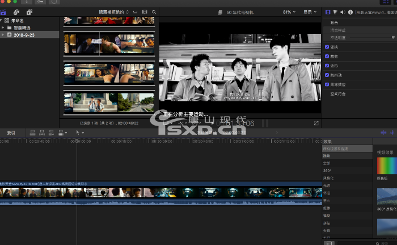Select the 视频 effects header row
397x245 pixels.
(x=347, y=156)
